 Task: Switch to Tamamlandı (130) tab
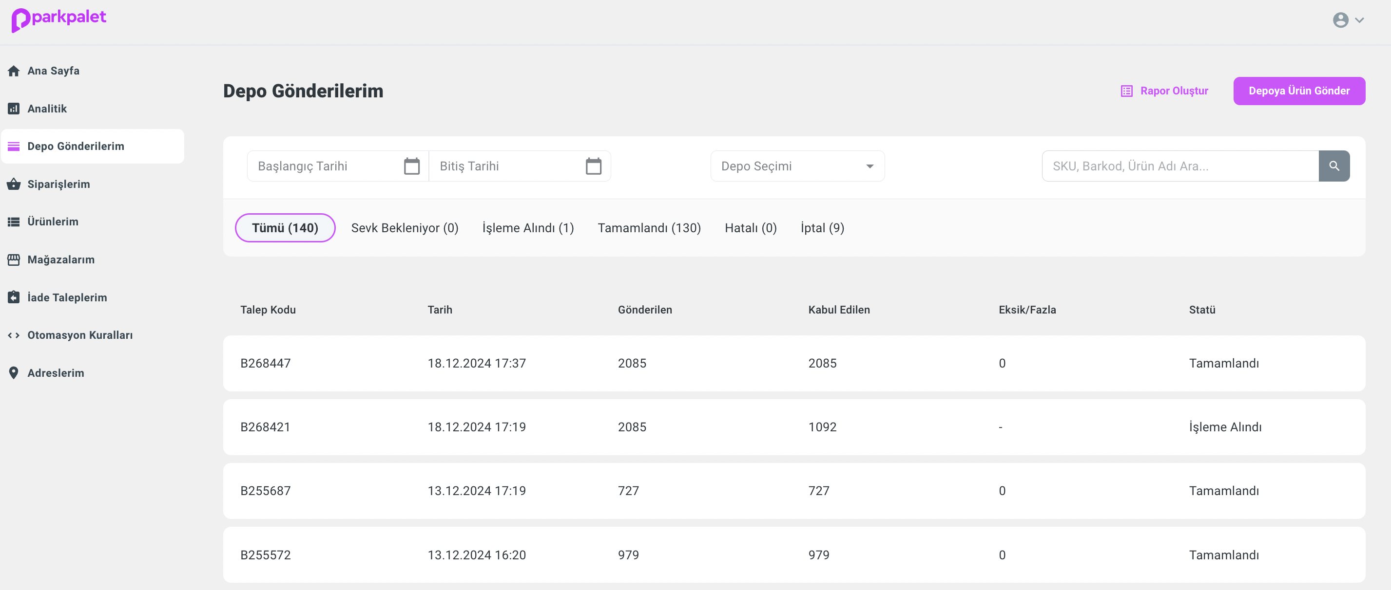coord(649,228)
